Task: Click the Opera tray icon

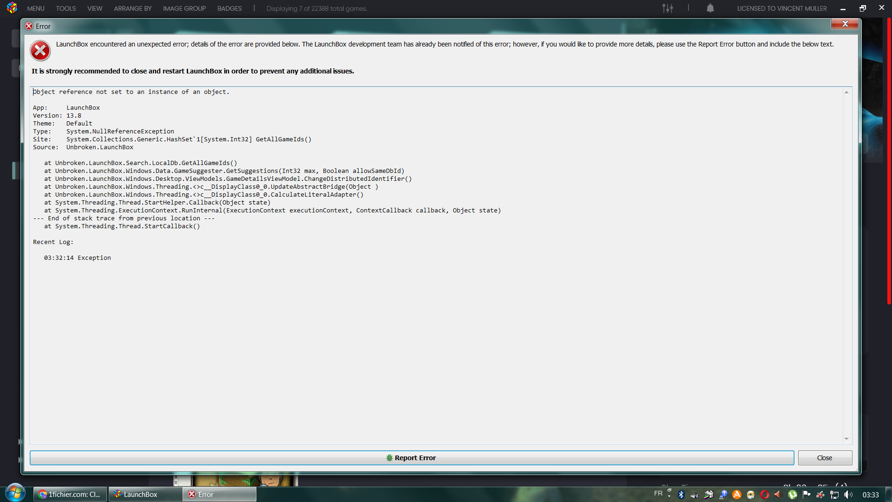Action: (x=765, y=495)
